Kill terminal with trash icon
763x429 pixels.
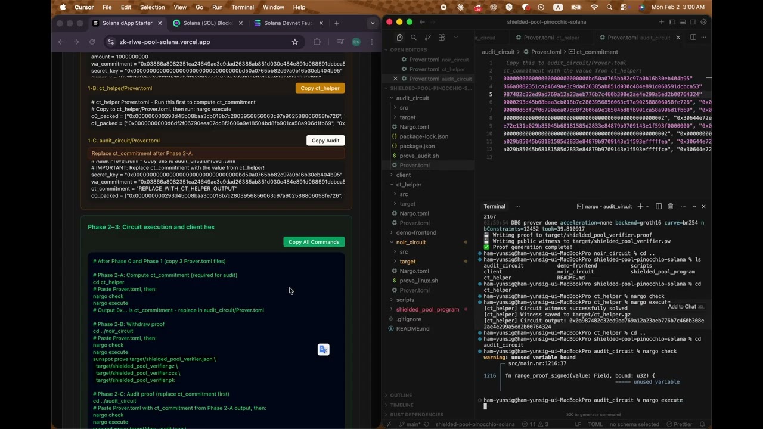pyautogui.click(x=670, y=206)
